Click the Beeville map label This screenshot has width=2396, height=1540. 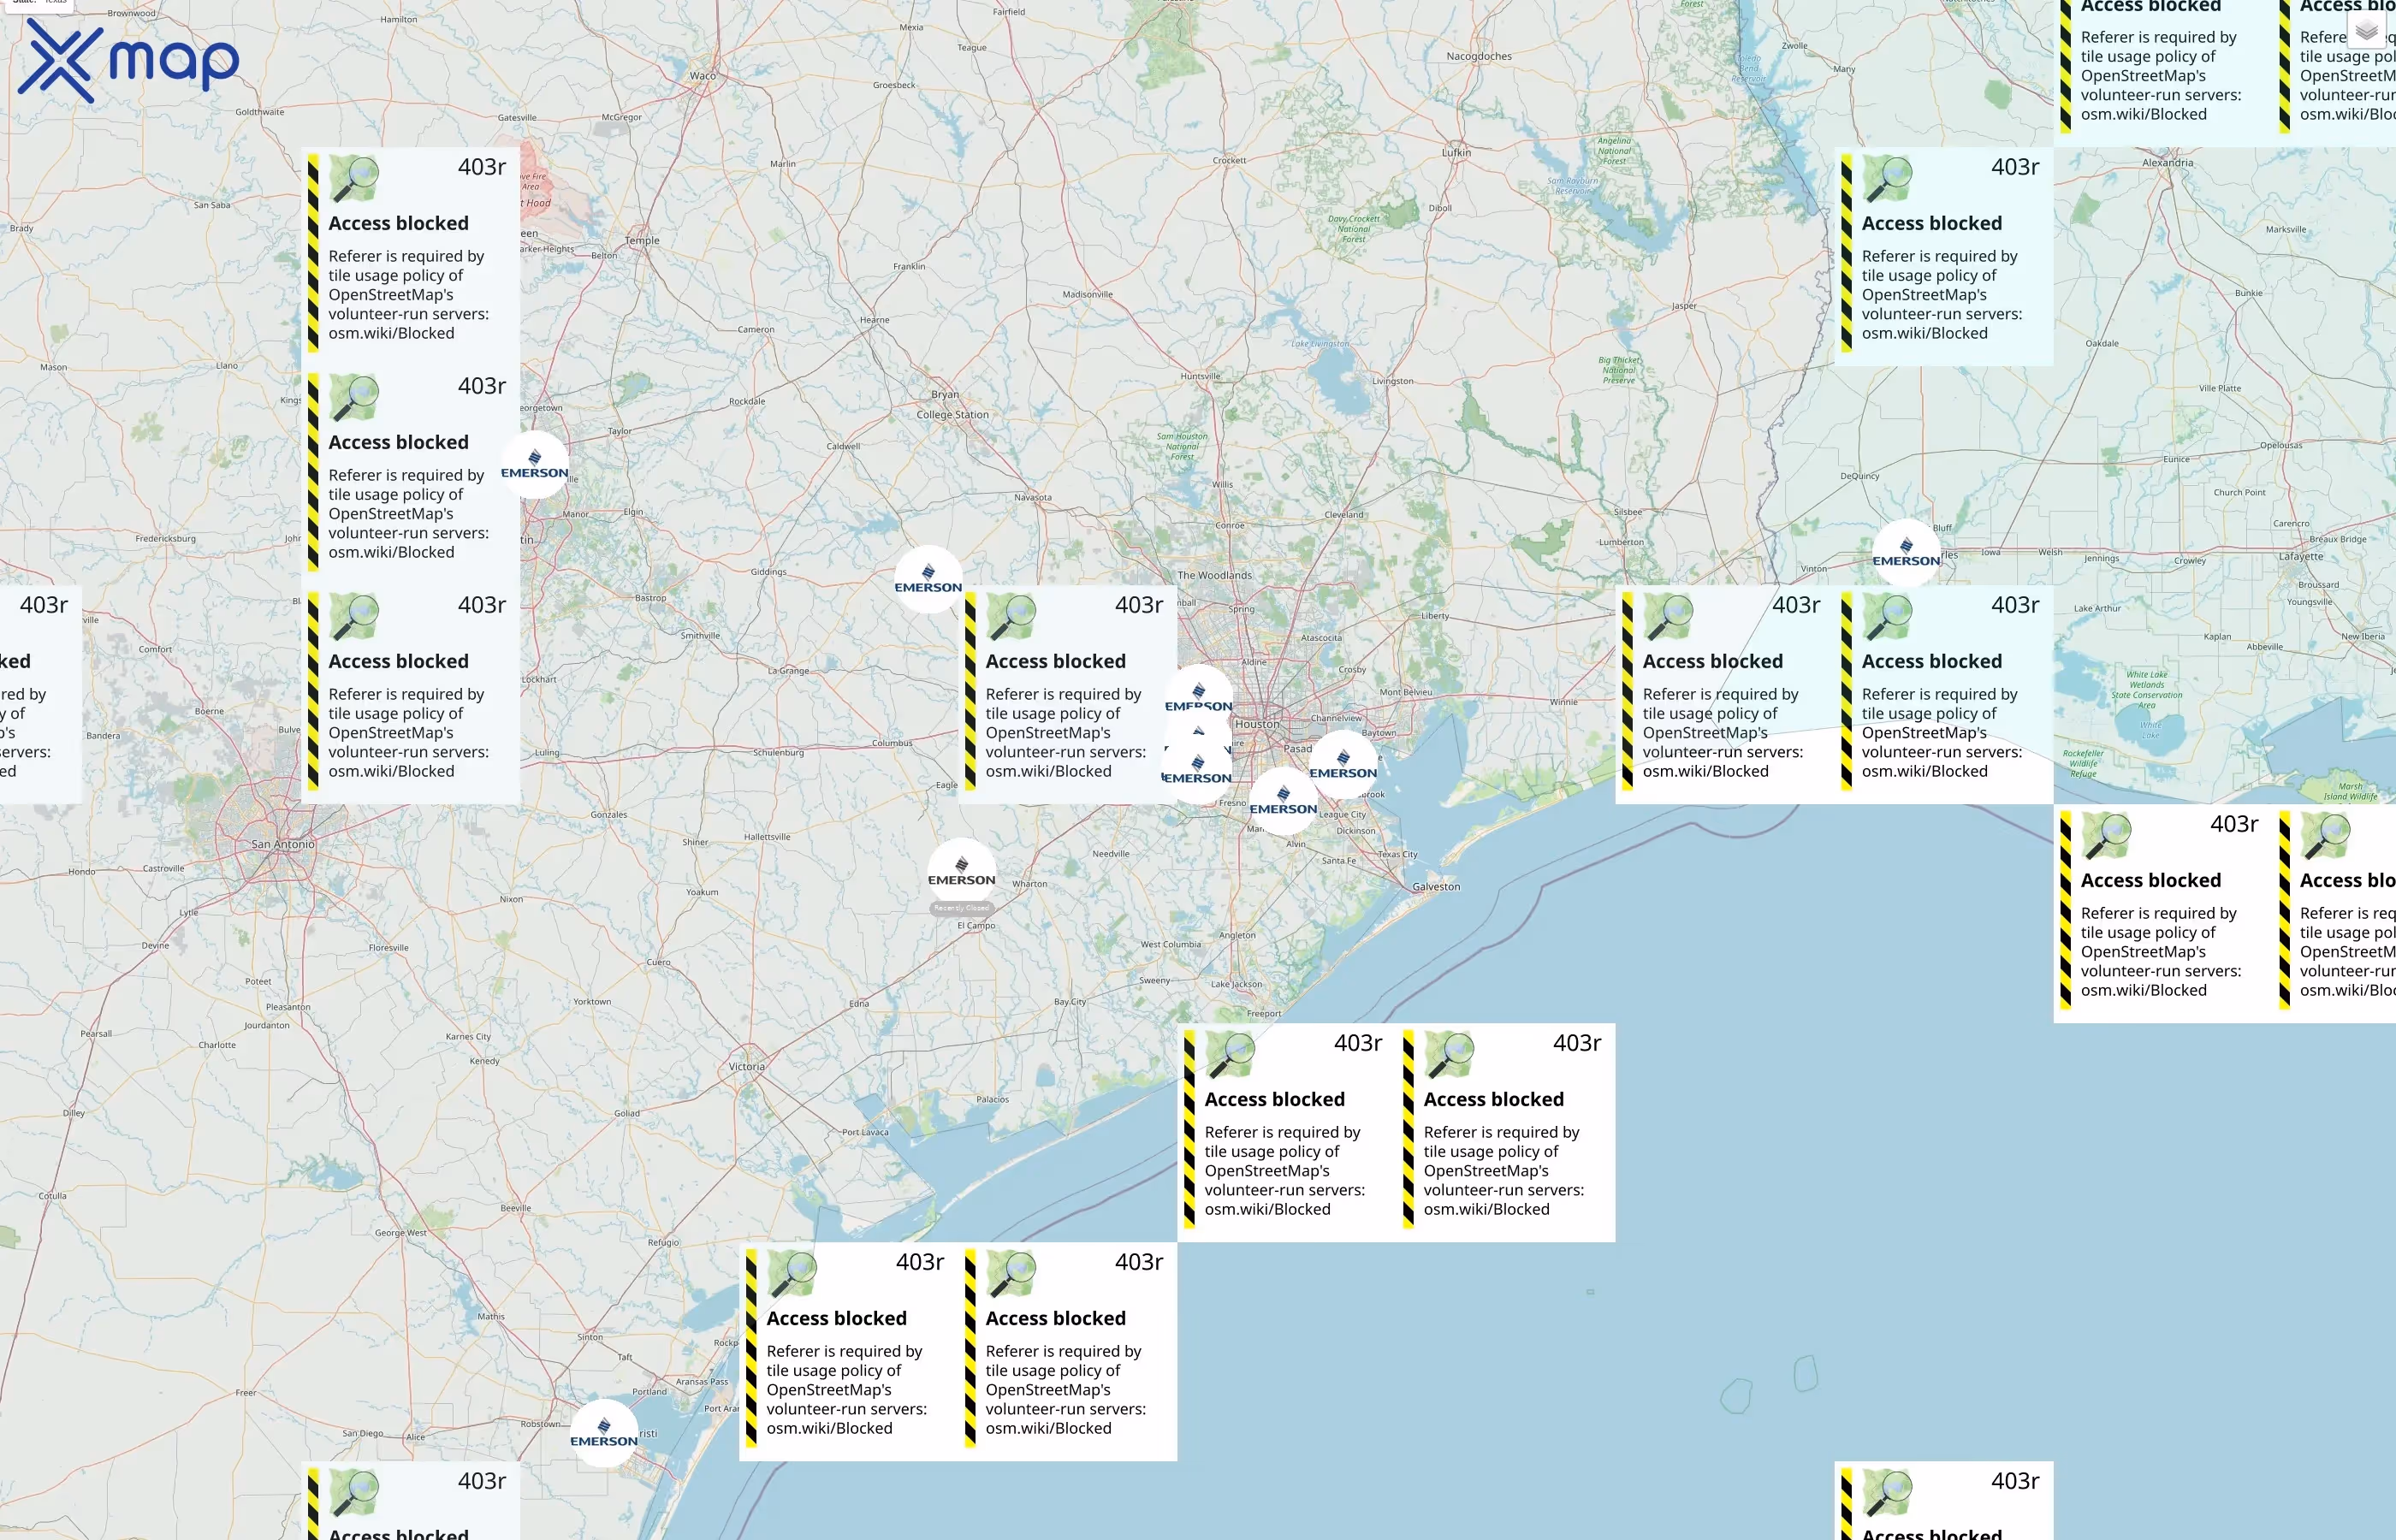coord(515,1208)
